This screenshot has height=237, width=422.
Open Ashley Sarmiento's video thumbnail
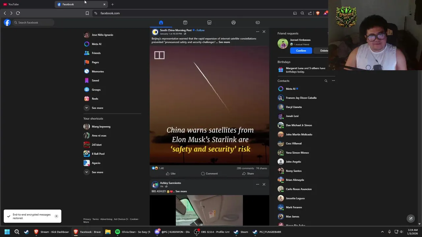tap(209, 210)
